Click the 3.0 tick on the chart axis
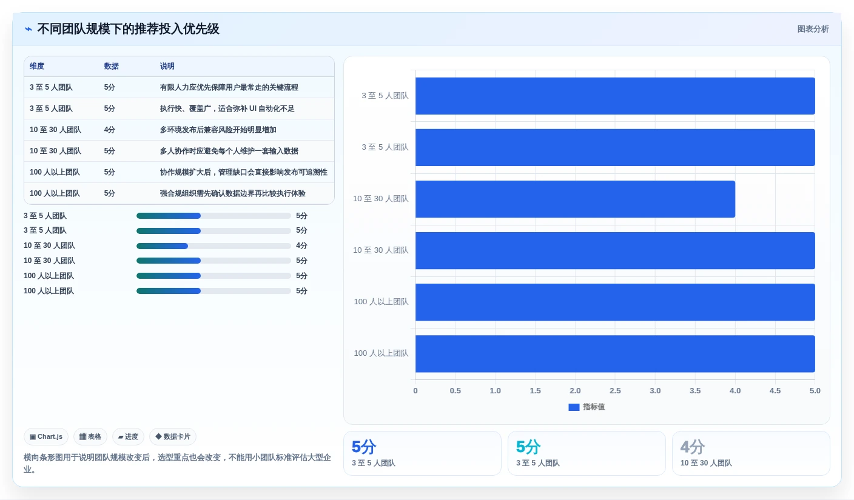The height and width of the screenshot is (500, 854). [x=655, y=391]
